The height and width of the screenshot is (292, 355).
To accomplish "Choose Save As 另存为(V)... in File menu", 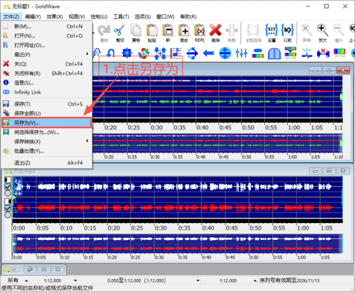I will click(x=46, y=123).
